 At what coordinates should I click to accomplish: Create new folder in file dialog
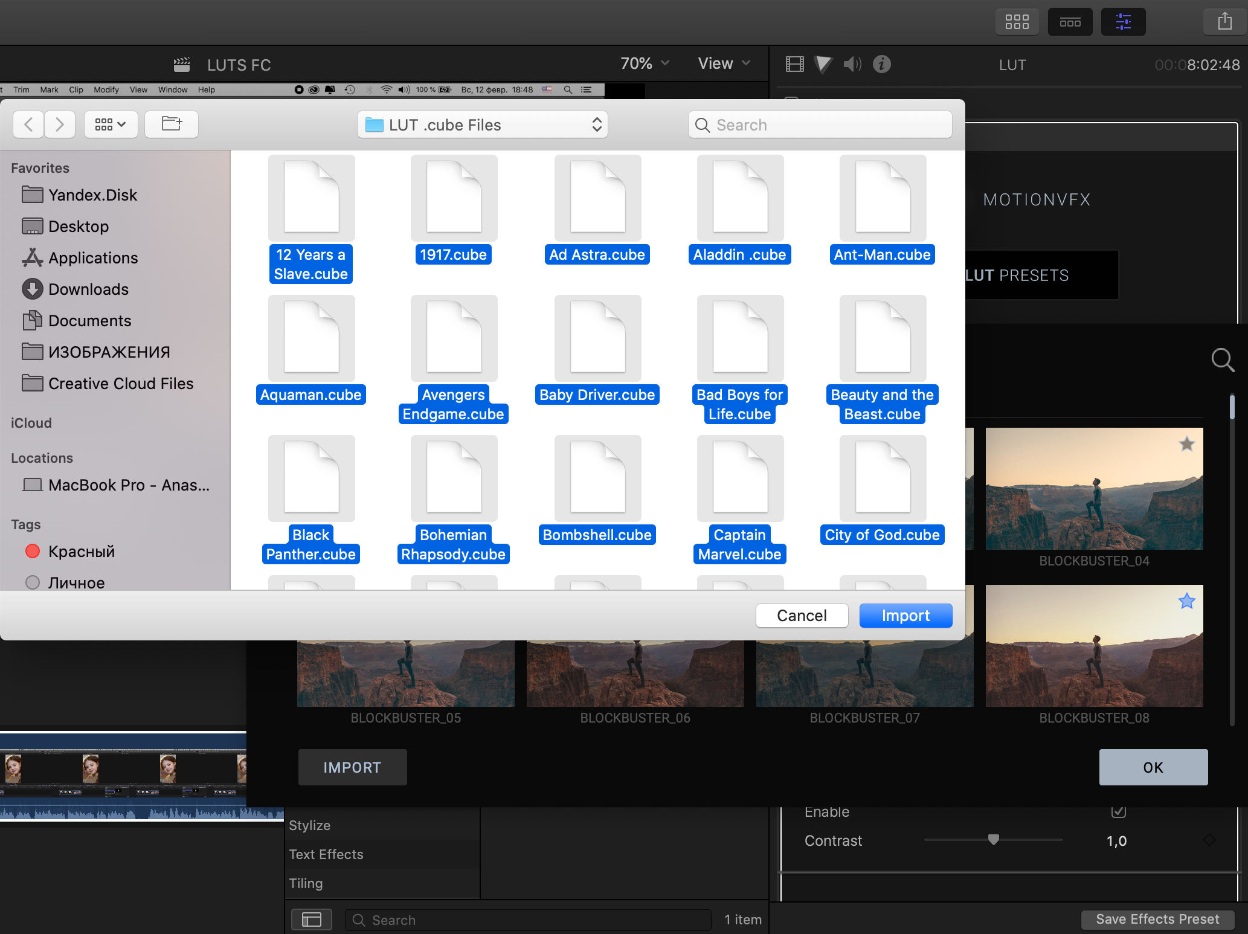point(172,124)
